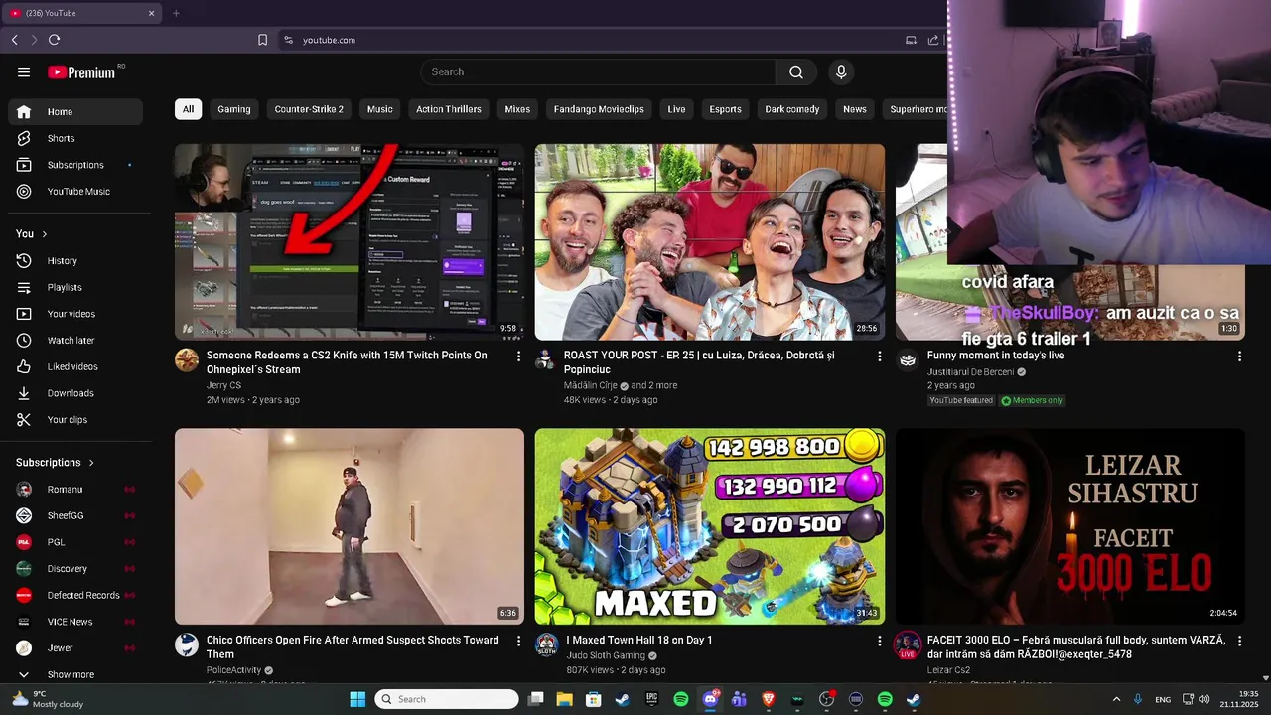Open the Judo Sloth Gaming channel avatar
Screen dimensions: 1271x715
click(x=547, y=644)
